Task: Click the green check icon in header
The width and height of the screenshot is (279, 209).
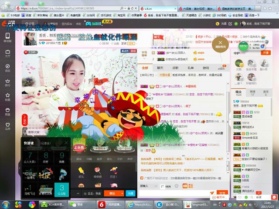Action: (236, 24)
